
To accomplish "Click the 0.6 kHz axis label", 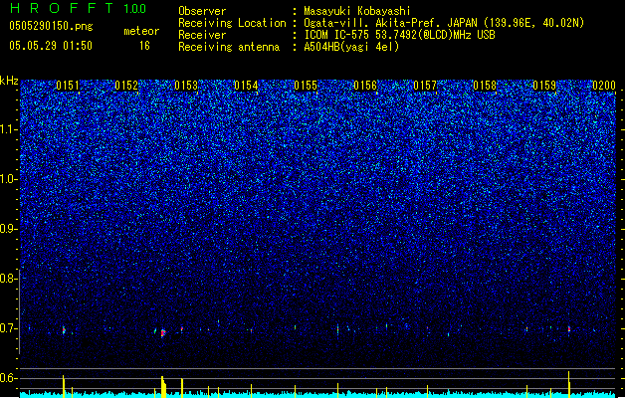I will pyautogui.click(x=9, y=378).
